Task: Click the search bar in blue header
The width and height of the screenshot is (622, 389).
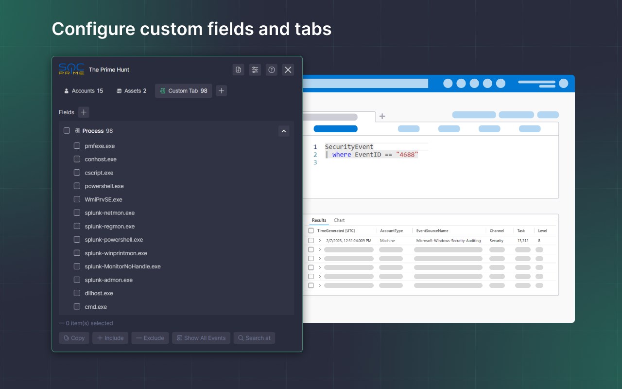Action: point(365,84)
